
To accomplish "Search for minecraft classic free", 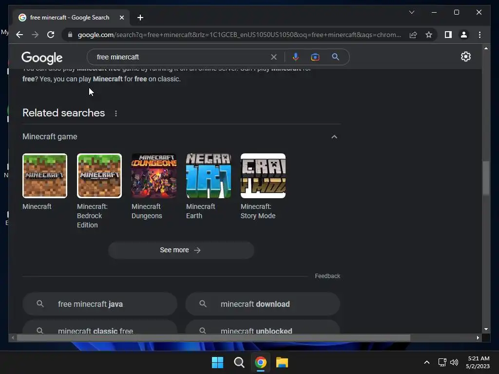I will pyautogui.click(x=99, y=328).
